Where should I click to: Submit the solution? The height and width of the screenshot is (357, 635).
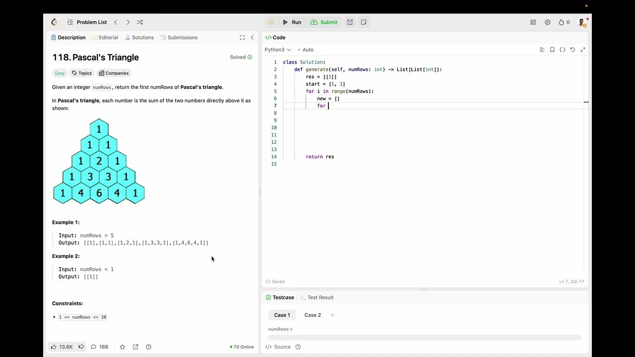tap(324, 22)
